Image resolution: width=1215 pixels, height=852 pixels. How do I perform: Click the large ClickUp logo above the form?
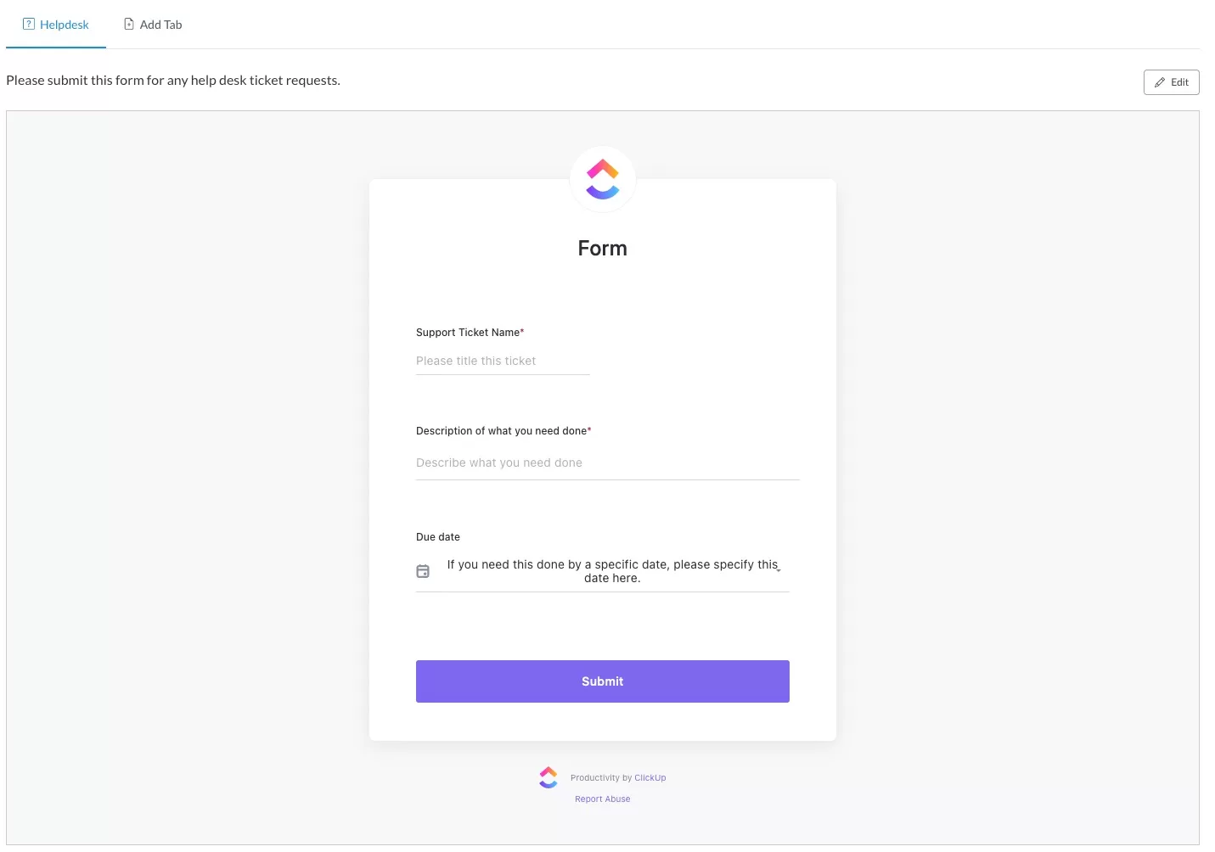603,179
